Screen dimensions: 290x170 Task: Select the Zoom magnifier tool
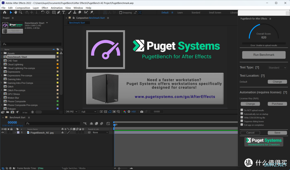20,12
